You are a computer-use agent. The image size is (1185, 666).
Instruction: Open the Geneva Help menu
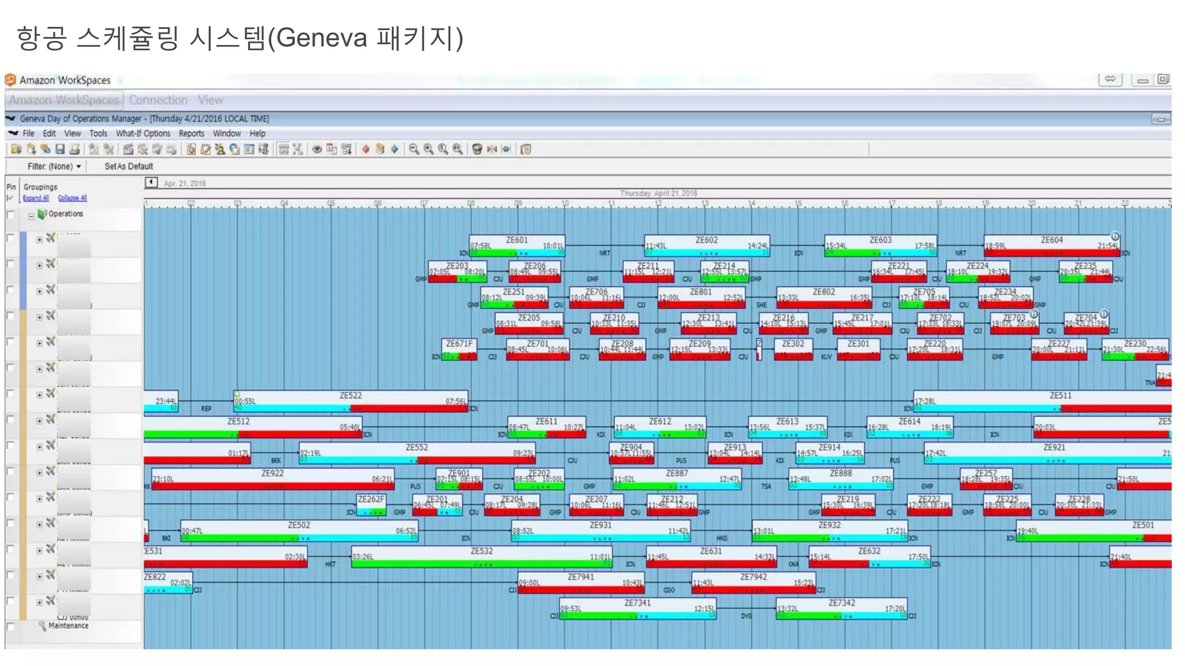pyautogui.click(x=257, y=134)
